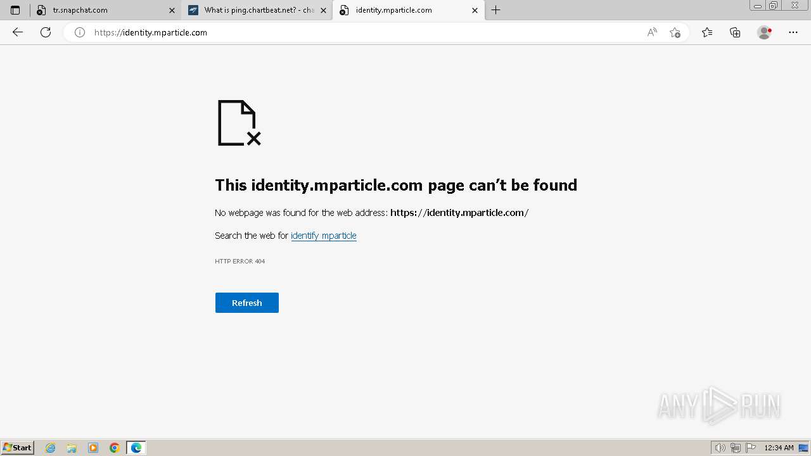
Task: Open a new tab with plus button
Action: [495, 10]
